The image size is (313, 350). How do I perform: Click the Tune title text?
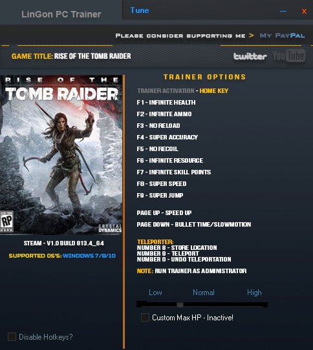pyautogui.click(x=140, y=10)
